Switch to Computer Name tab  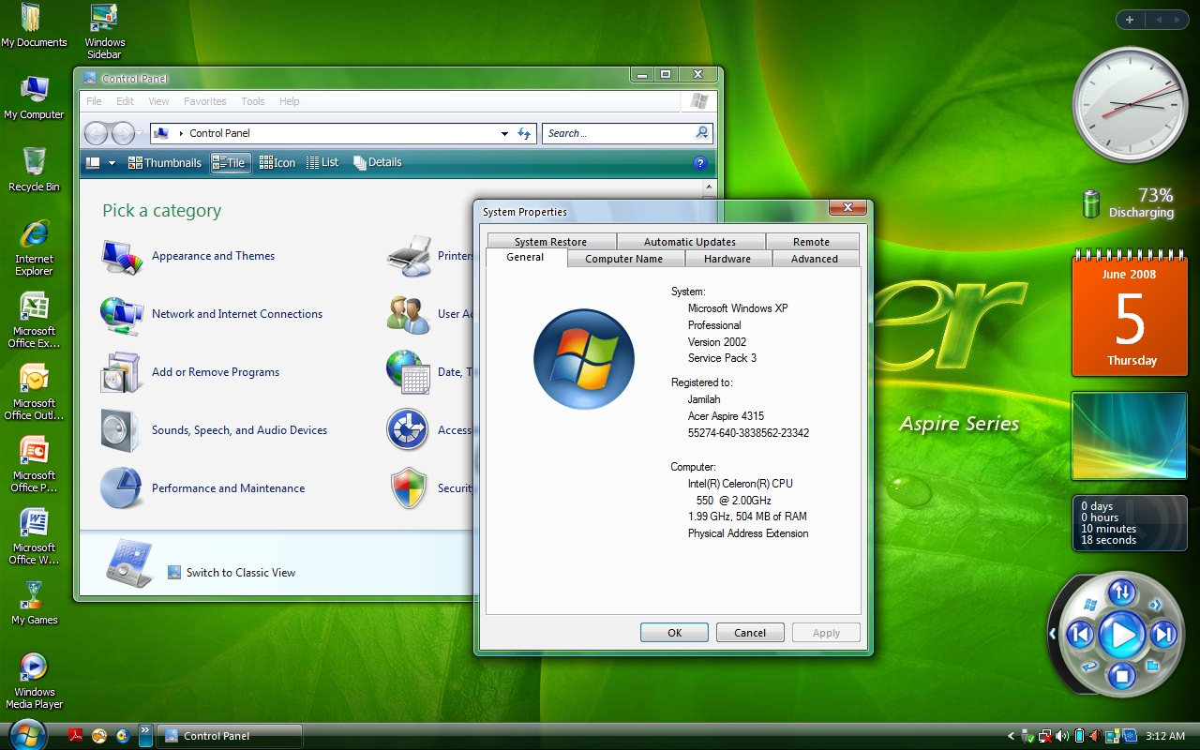(624, 259)
